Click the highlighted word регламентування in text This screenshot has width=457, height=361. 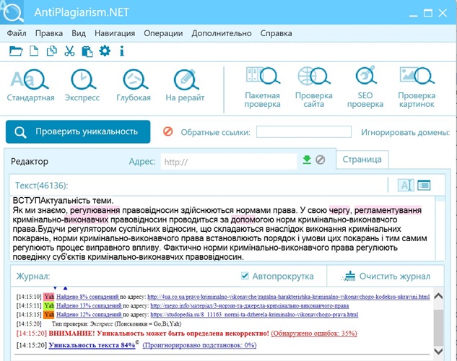[388, 210]
